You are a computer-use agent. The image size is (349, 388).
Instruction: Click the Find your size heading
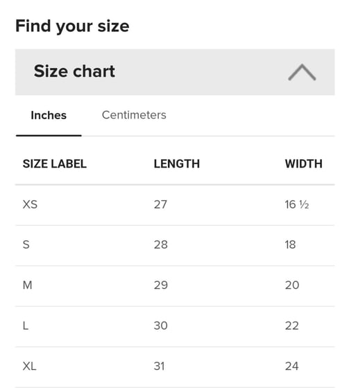72,26
